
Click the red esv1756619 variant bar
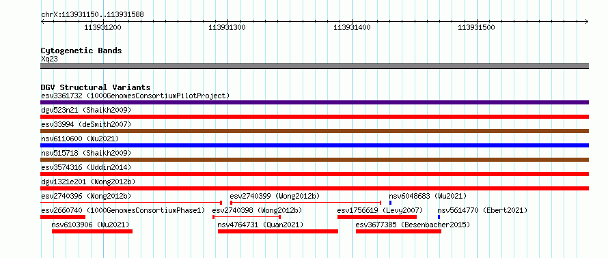click(377, 217)
